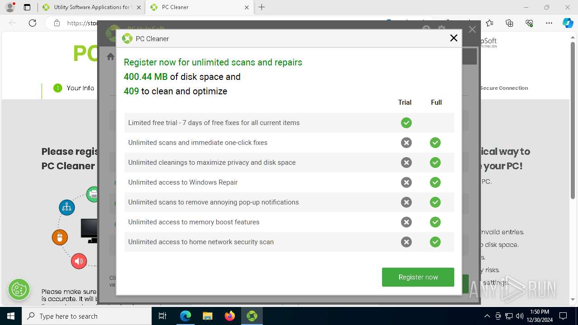The width and height of the screenshot is (578, 325).
Task: Open the Windows Start menu
Action: pyautogui.click(x=11, y=316)
